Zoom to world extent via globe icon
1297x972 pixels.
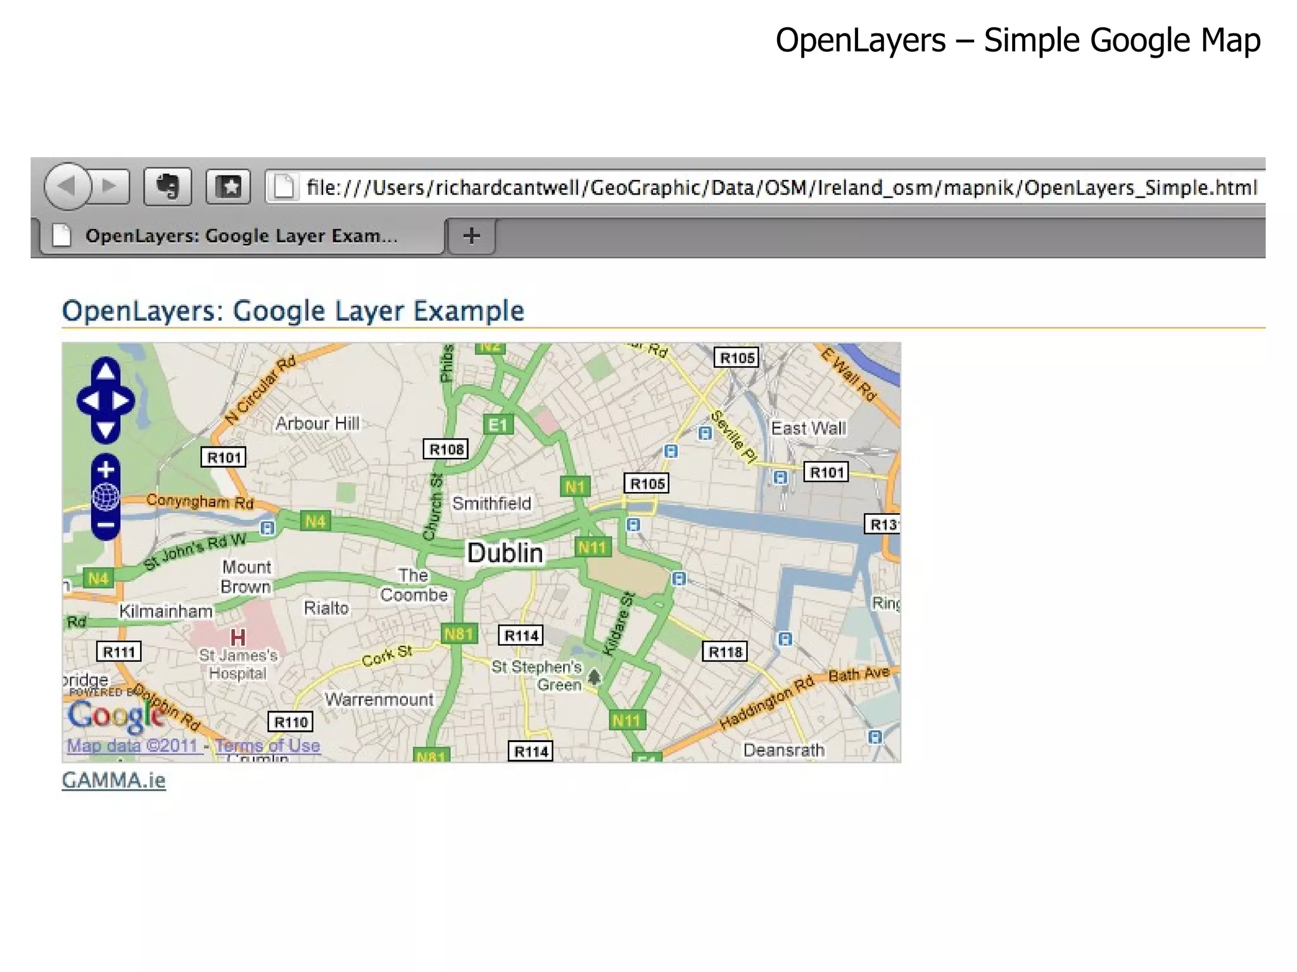[x=106, y=497]
